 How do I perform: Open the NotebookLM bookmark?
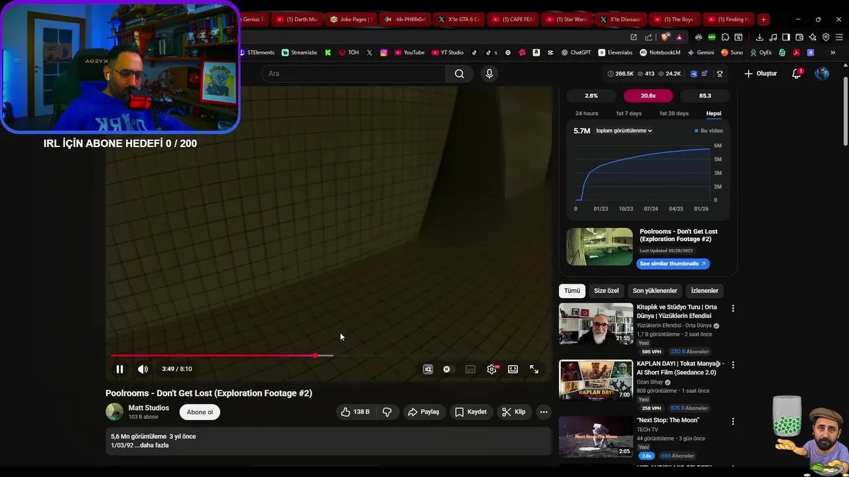(660, 52)
